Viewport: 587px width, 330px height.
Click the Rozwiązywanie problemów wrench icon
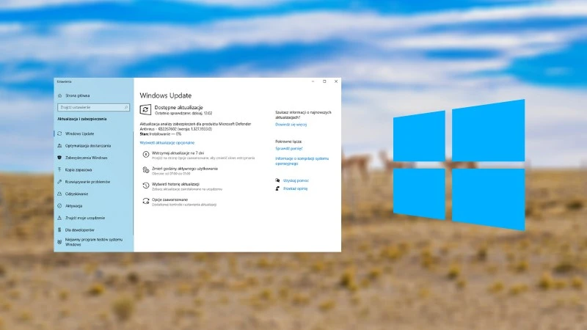pos(59,181)
